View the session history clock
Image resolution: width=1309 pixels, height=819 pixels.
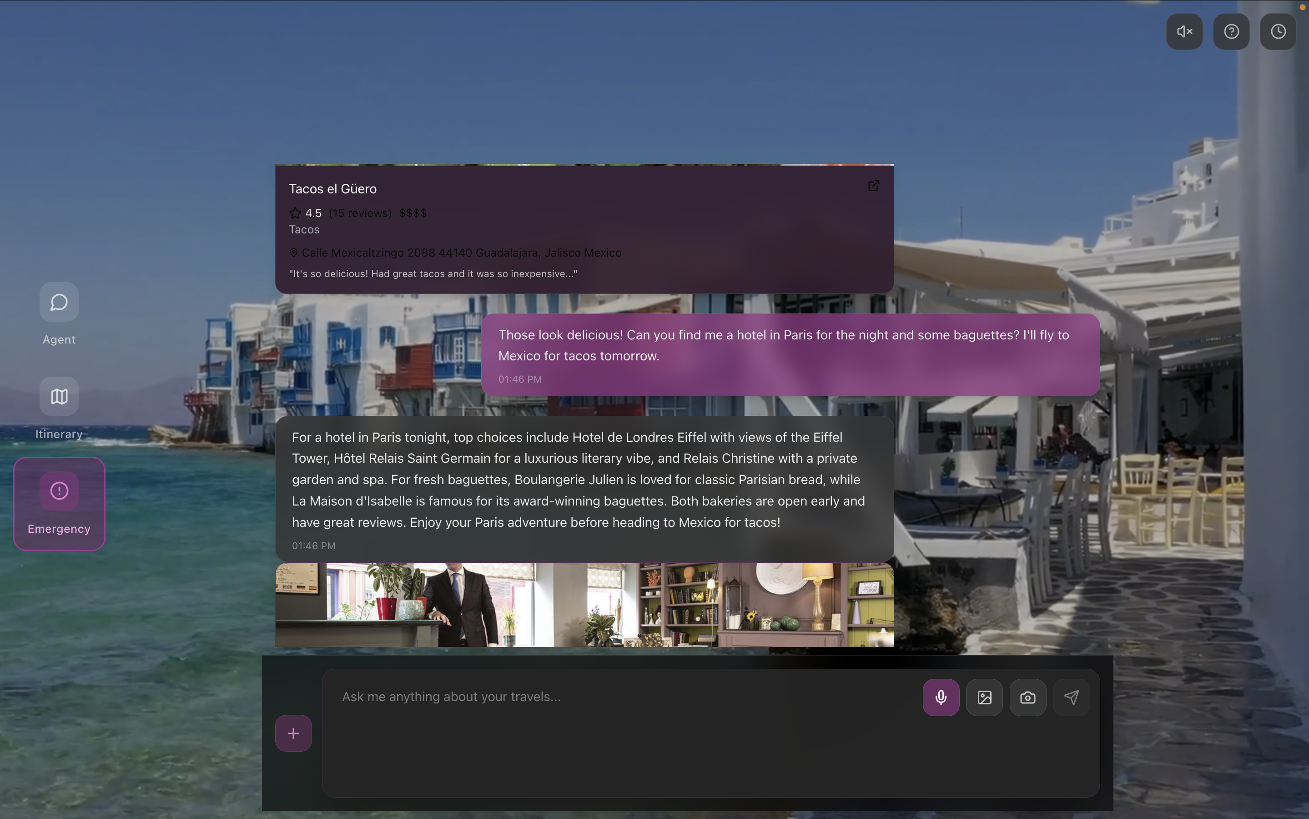[1278, 31]
